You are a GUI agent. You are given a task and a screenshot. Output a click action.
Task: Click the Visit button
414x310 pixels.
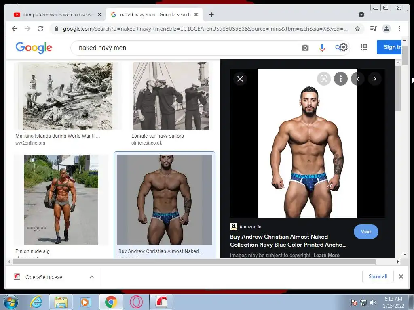tap(366, 232)
